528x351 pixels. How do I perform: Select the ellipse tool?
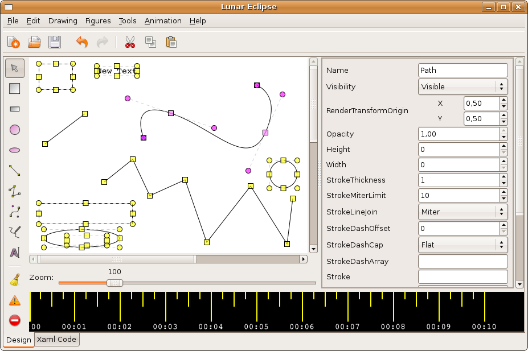point(14,150)
